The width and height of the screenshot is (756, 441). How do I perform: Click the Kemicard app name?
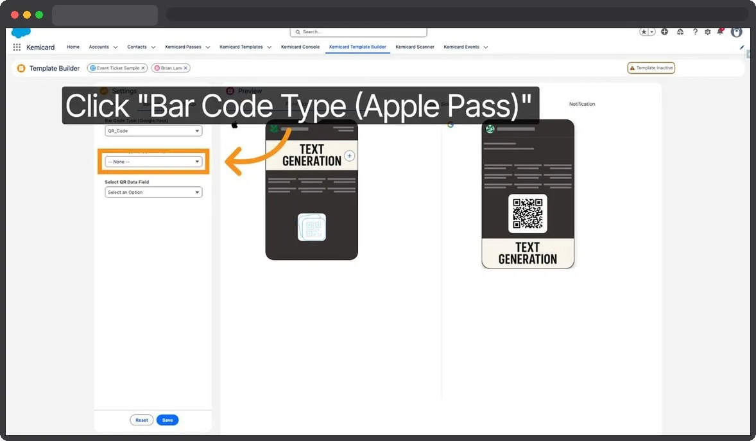click(40, 48)
